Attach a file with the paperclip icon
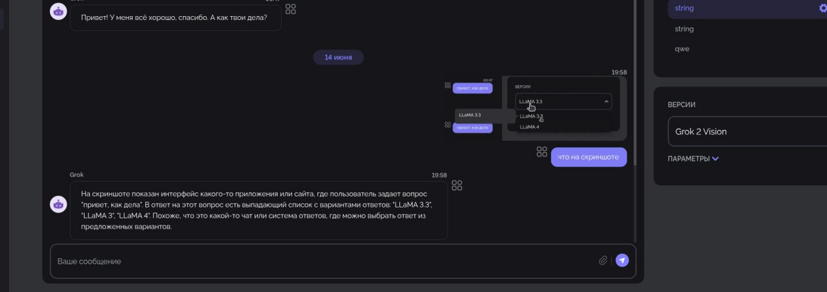This screenshot has height=292, width=827. coord(603,260)
